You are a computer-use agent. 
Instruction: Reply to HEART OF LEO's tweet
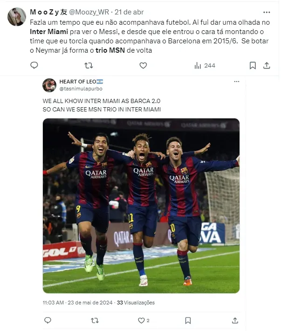click(x=48, y=320)
